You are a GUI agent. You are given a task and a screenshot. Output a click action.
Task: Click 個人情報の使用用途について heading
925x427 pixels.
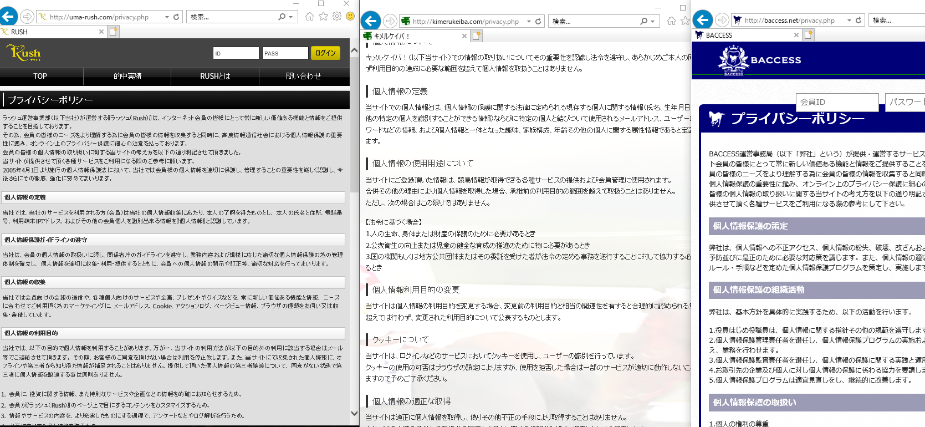tap(423, 164)
